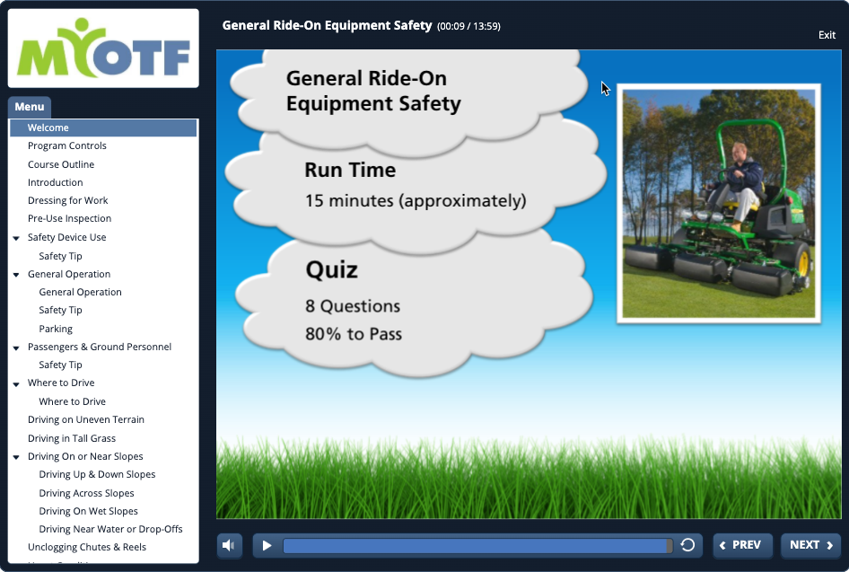849x572 pixels.
Task: Play the slide using the play button
Action: click(x=267, y=545)
